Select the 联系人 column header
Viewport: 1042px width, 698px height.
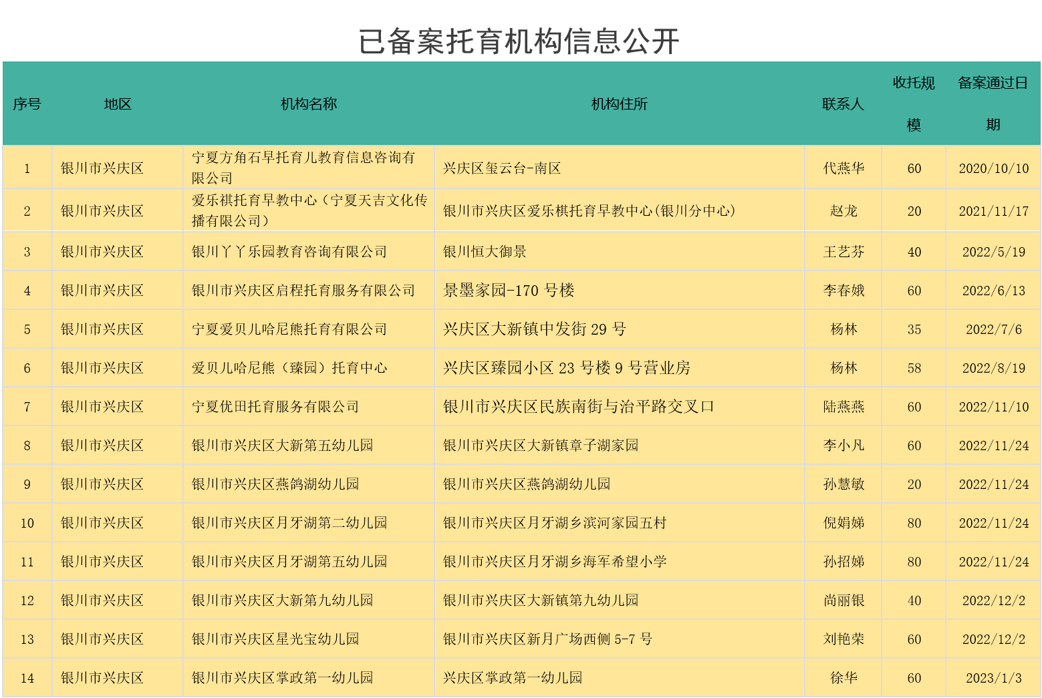pyautogui.click(x=843, y=104)
